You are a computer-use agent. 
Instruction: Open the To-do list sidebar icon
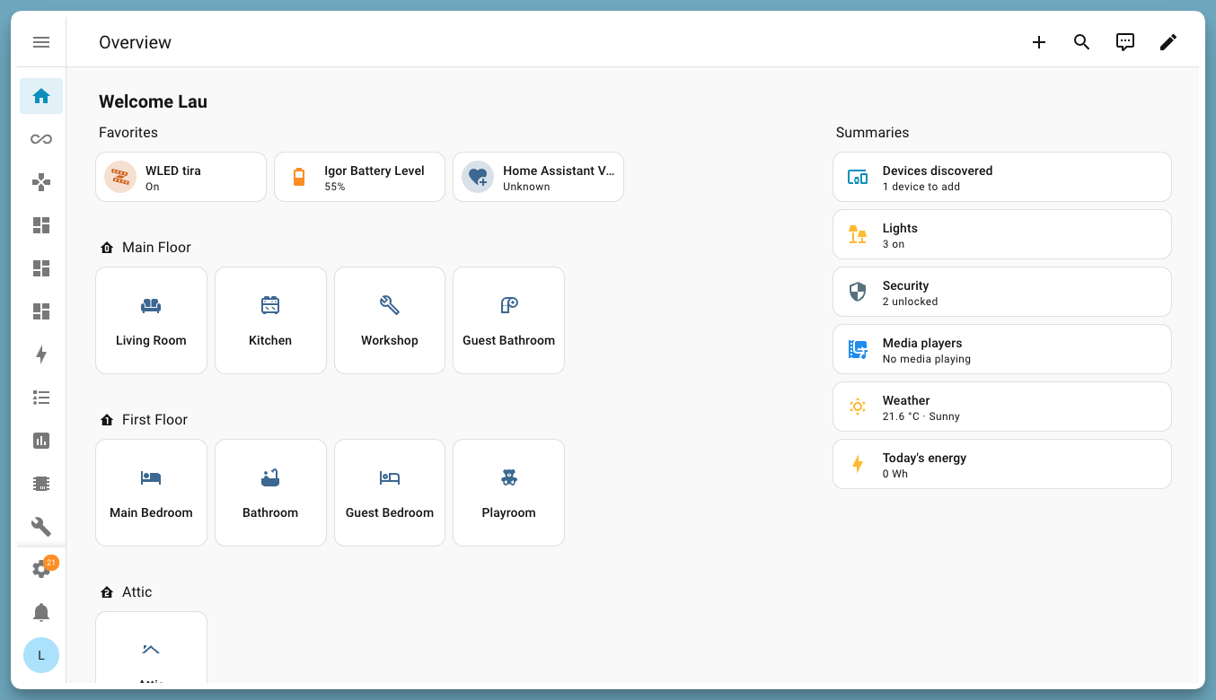[x=40, y=397]
